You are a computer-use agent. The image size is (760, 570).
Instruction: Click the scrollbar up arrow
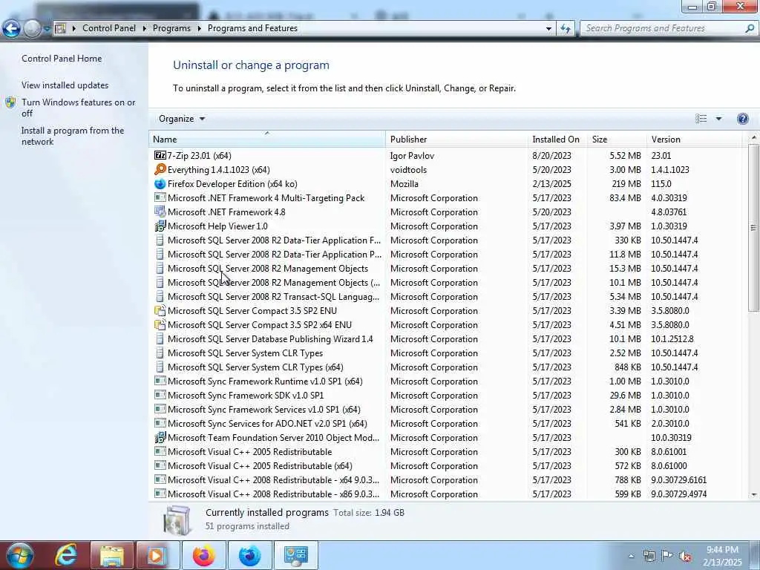pyautogui.click(x=754, y=138)
